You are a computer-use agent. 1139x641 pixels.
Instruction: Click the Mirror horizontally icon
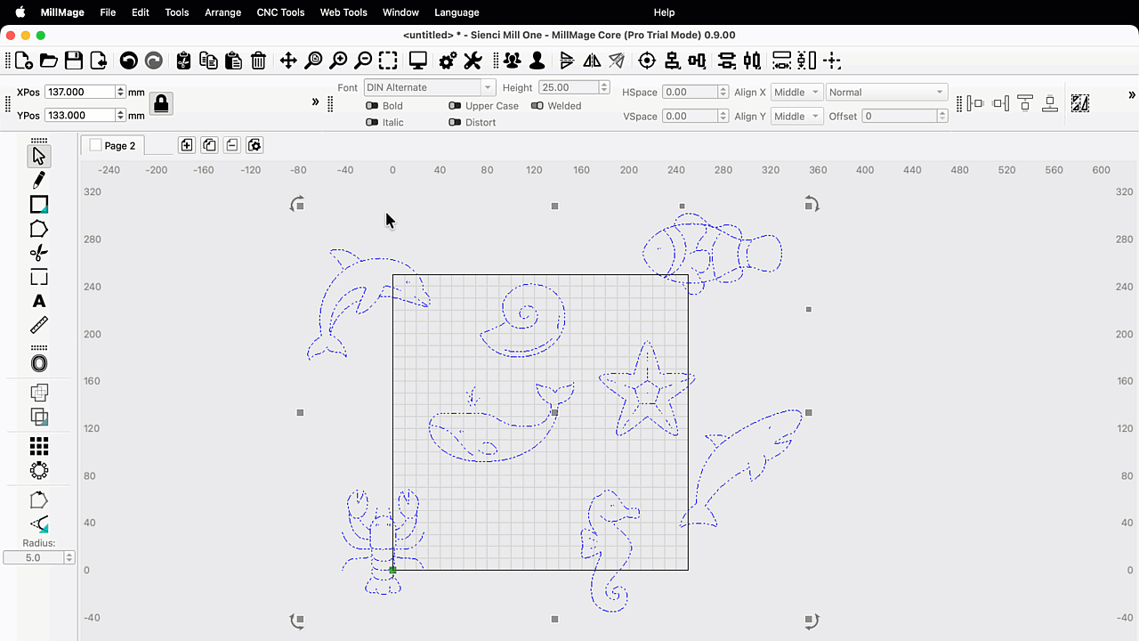coord(592,61)
